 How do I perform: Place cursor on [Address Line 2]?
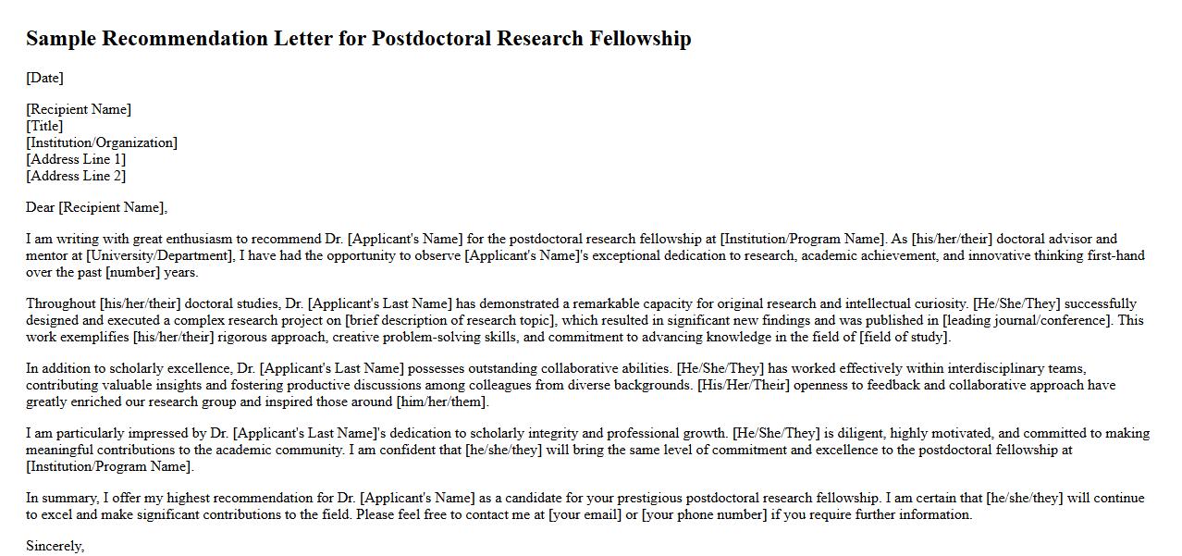(76, 176)
